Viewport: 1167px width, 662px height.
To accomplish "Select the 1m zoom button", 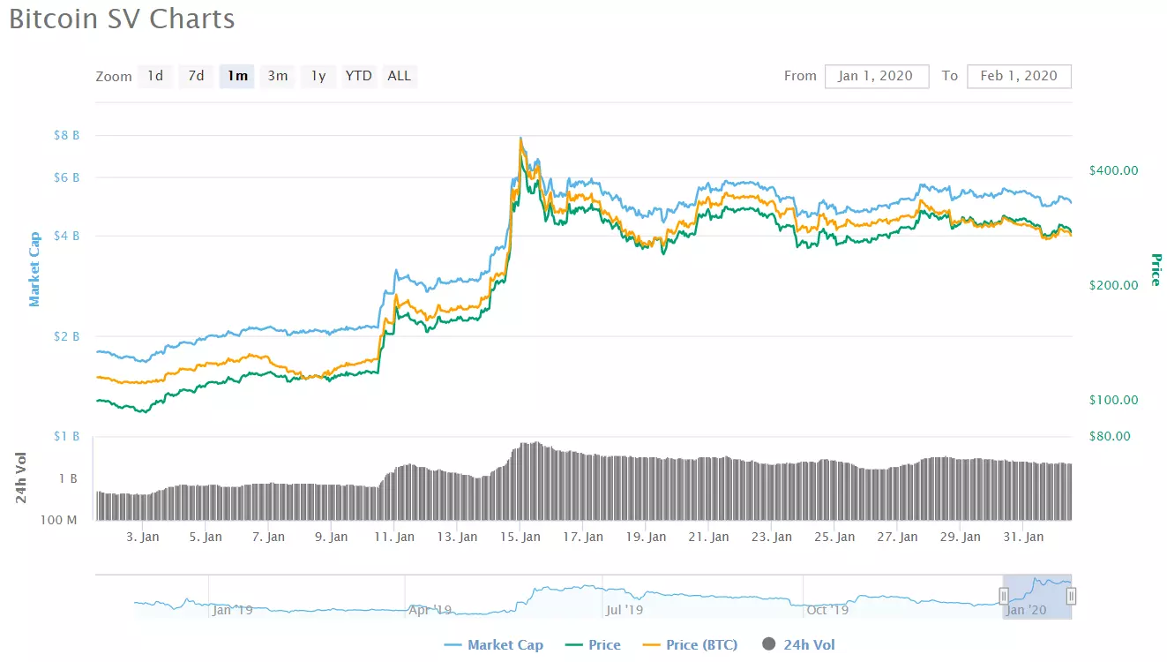I will [236, 76].
